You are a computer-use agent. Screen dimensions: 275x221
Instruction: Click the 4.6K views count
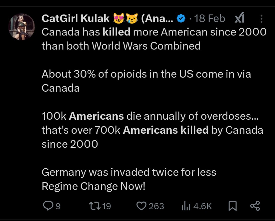pyautogui.click(x=203, y=206)
